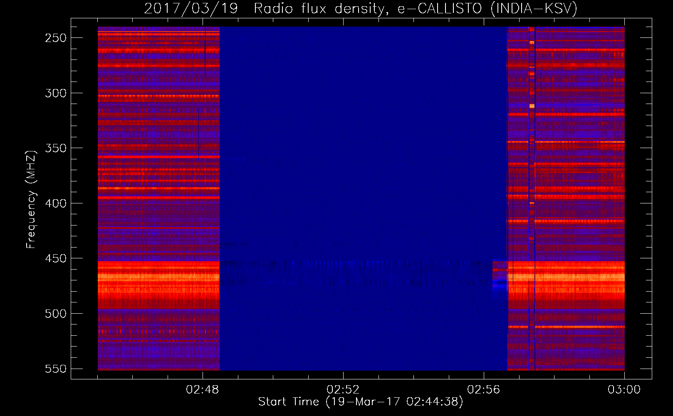Select the 500 frequency tick label
The width and height of the screenshot is (673, 416).
click(56, 314)
